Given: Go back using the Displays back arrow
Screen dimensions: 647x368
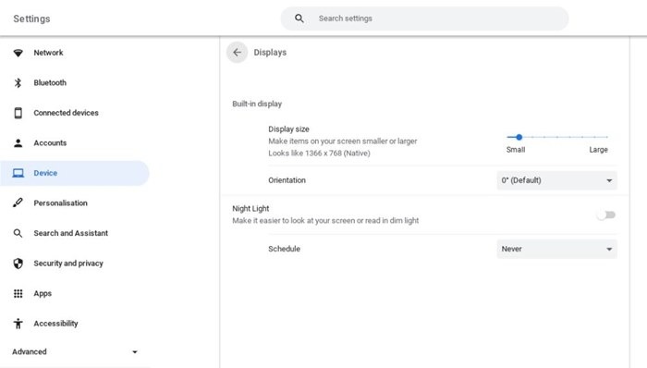Looking at the screenshot, I should (237, 53).
